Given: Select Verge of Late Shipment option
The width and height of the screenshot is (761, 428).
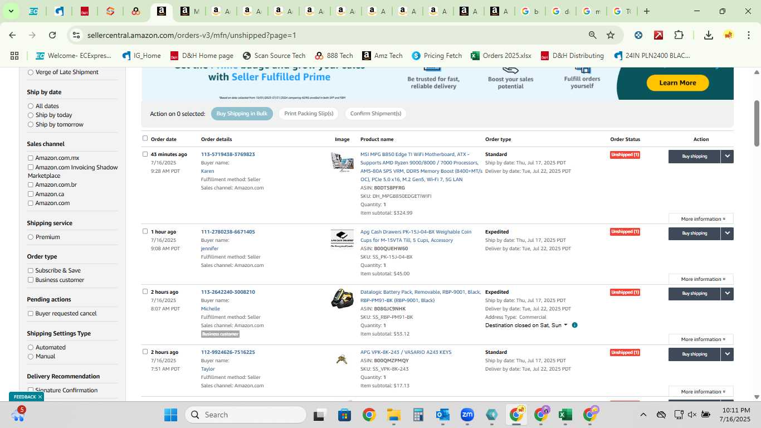Looking at the screenshot, I should (x=31, y=72).
